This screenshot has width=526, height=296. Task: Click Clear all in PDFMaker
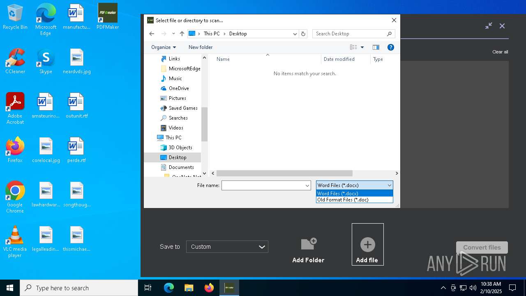[500, 52]
